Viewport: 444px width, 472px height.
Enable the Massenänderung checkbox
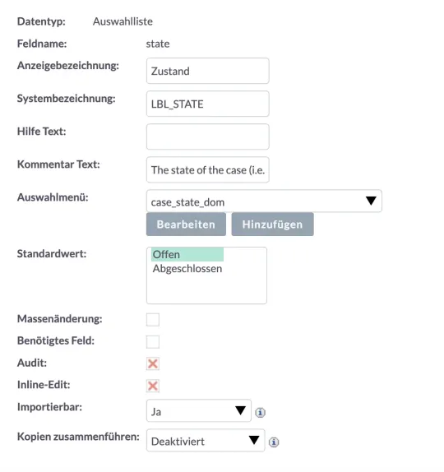point(153,319)
